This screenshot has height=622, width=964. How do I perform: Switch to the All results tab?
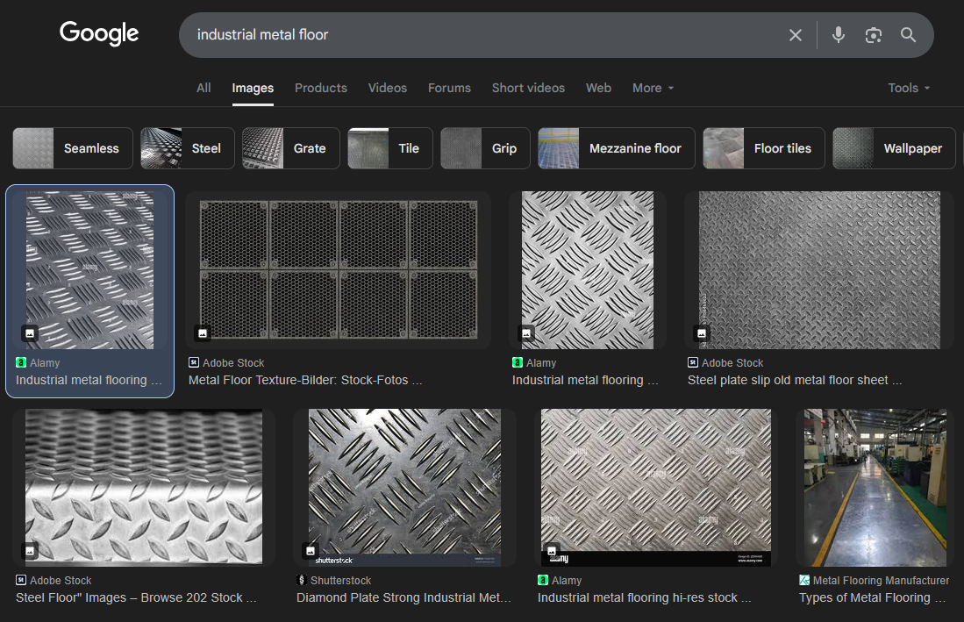pos(204,88)
